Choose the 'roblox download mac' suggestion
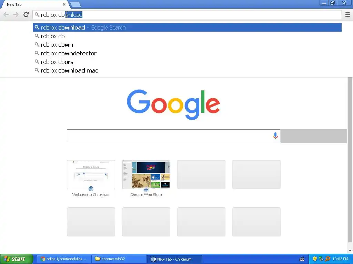This screenshot has height=264, width=353. [x=187, y=70]
